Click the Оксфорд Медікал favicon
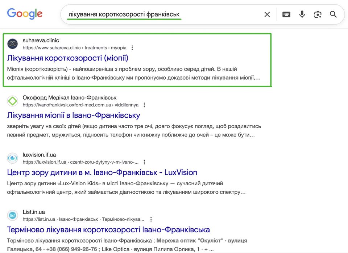 [12, 101]
